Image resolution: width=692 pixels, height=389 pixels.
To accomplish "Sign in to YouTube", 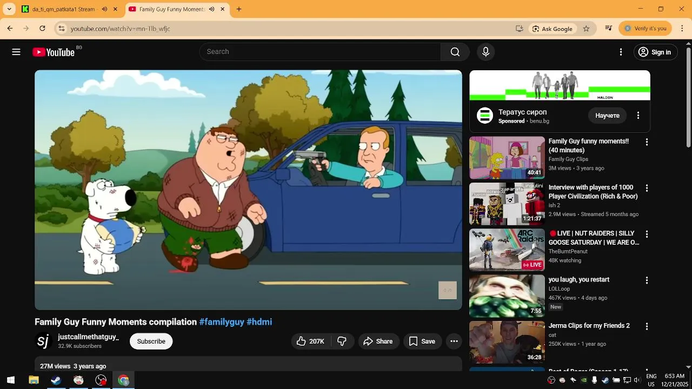I will 655,52.
